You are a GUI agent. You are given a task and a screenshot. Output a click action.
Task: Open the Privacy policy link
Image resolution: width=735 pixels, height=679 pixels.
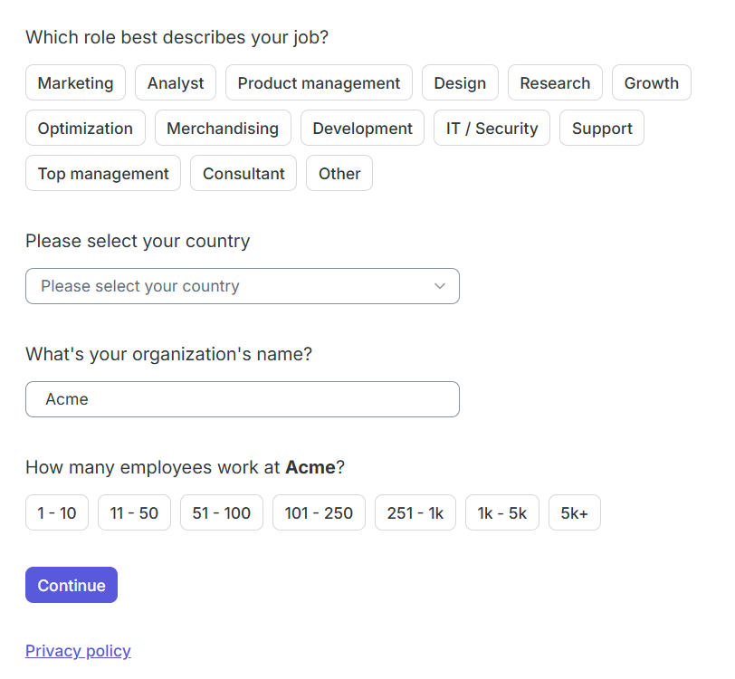(78, 650)
